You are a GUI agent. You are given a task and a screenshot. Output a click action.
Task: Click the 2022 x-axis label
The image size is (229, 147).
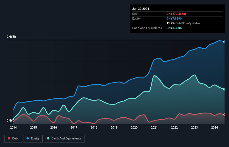(x=174, y=127)
